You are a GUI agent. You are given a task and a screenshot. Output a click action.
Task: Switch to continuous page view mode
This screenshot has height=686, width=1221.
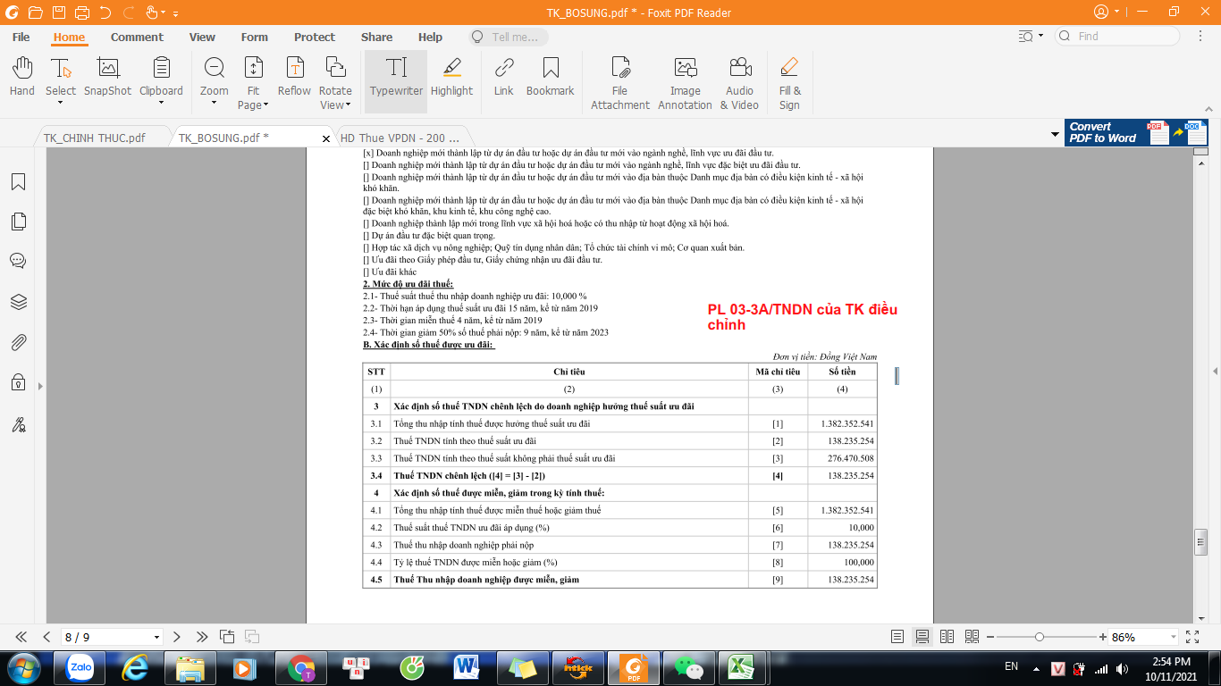pyautogui.click(x=922, y=637)
